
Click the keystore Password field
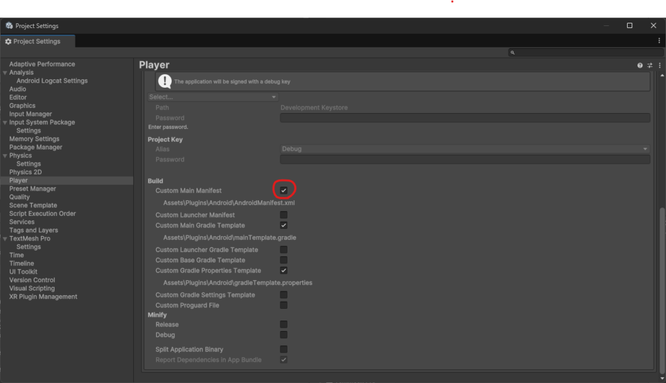click(465, 118)
